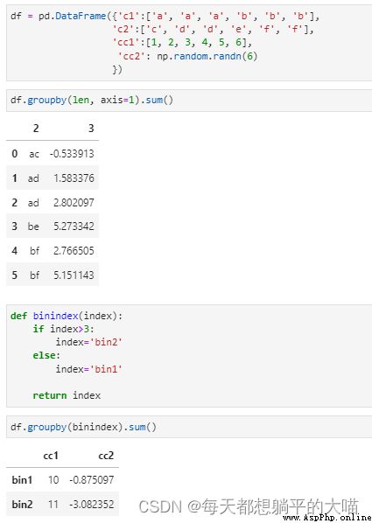Click value -0.533913 in row 0
Image resolution: width=372 pixels, height=523 pixels.
(72, 154)
